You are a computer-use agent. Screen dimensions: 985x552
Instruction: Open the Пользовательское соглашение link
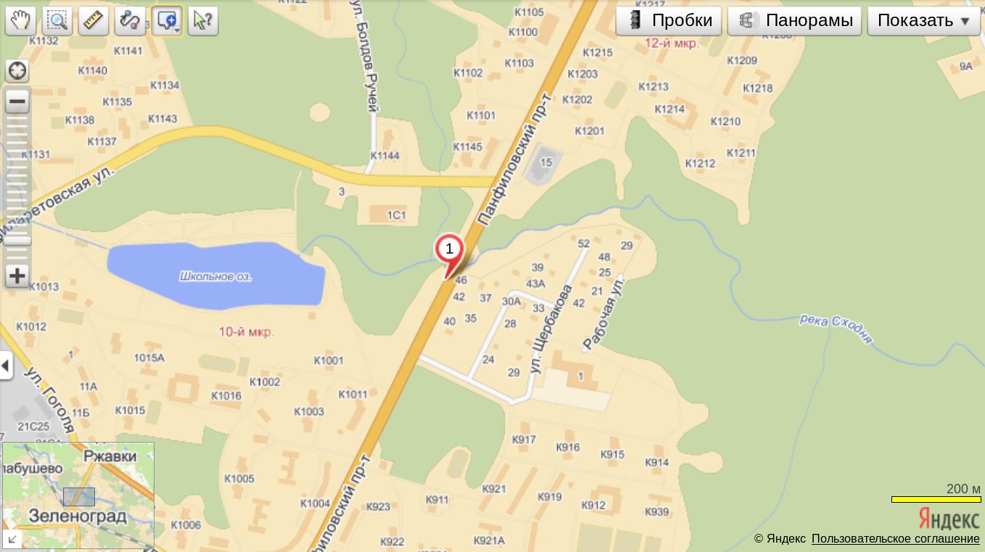click(896, 539)
